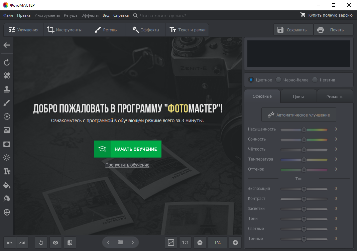357x251 pixels.
Task: Go to previous photo with left chevron
Action: click(108, 243)
